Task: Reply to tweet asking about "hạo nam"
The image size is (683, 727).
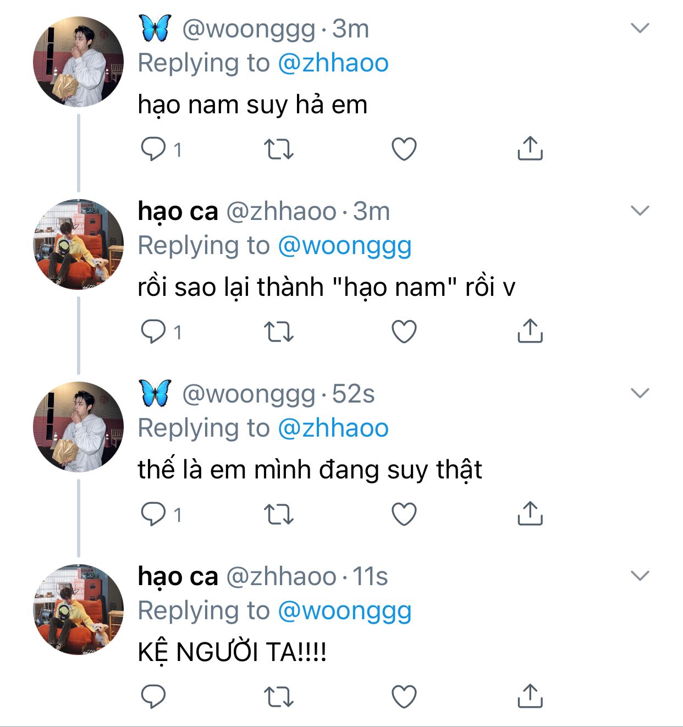Action: 153,332
